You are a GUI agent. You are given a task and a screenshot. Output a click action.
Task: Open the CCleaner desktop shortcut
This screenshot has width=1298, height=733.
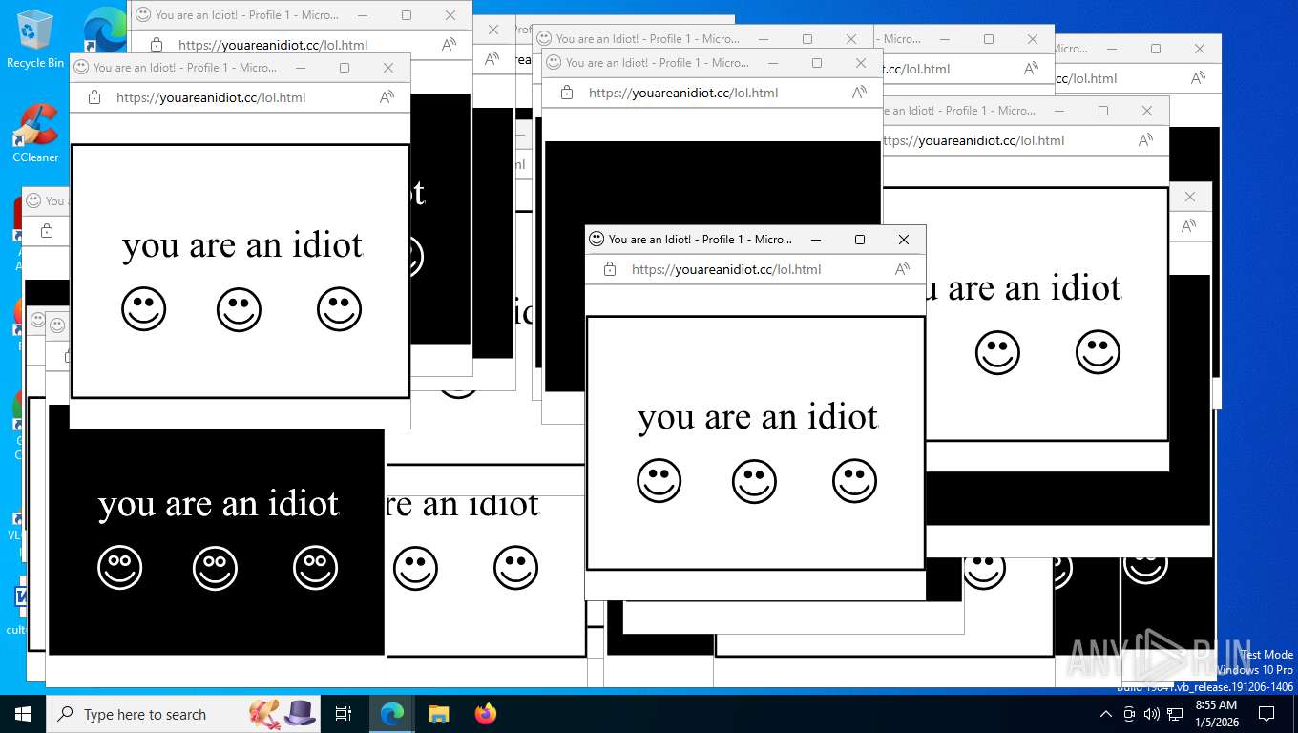tap(35, 133)
